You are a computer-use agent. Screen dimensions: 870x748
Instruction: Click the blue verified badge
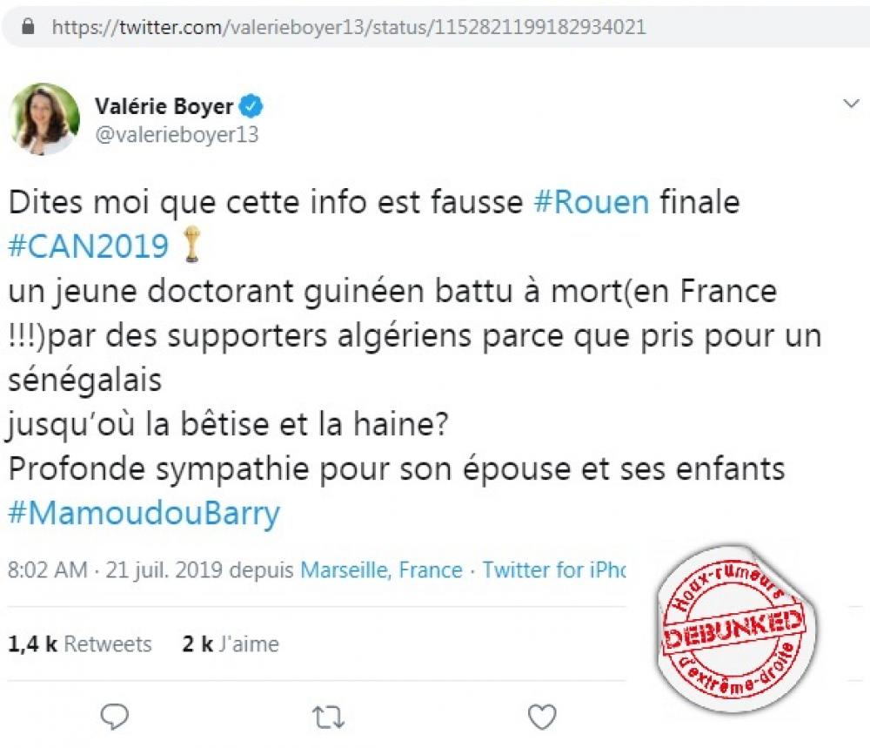pos(251,106)
